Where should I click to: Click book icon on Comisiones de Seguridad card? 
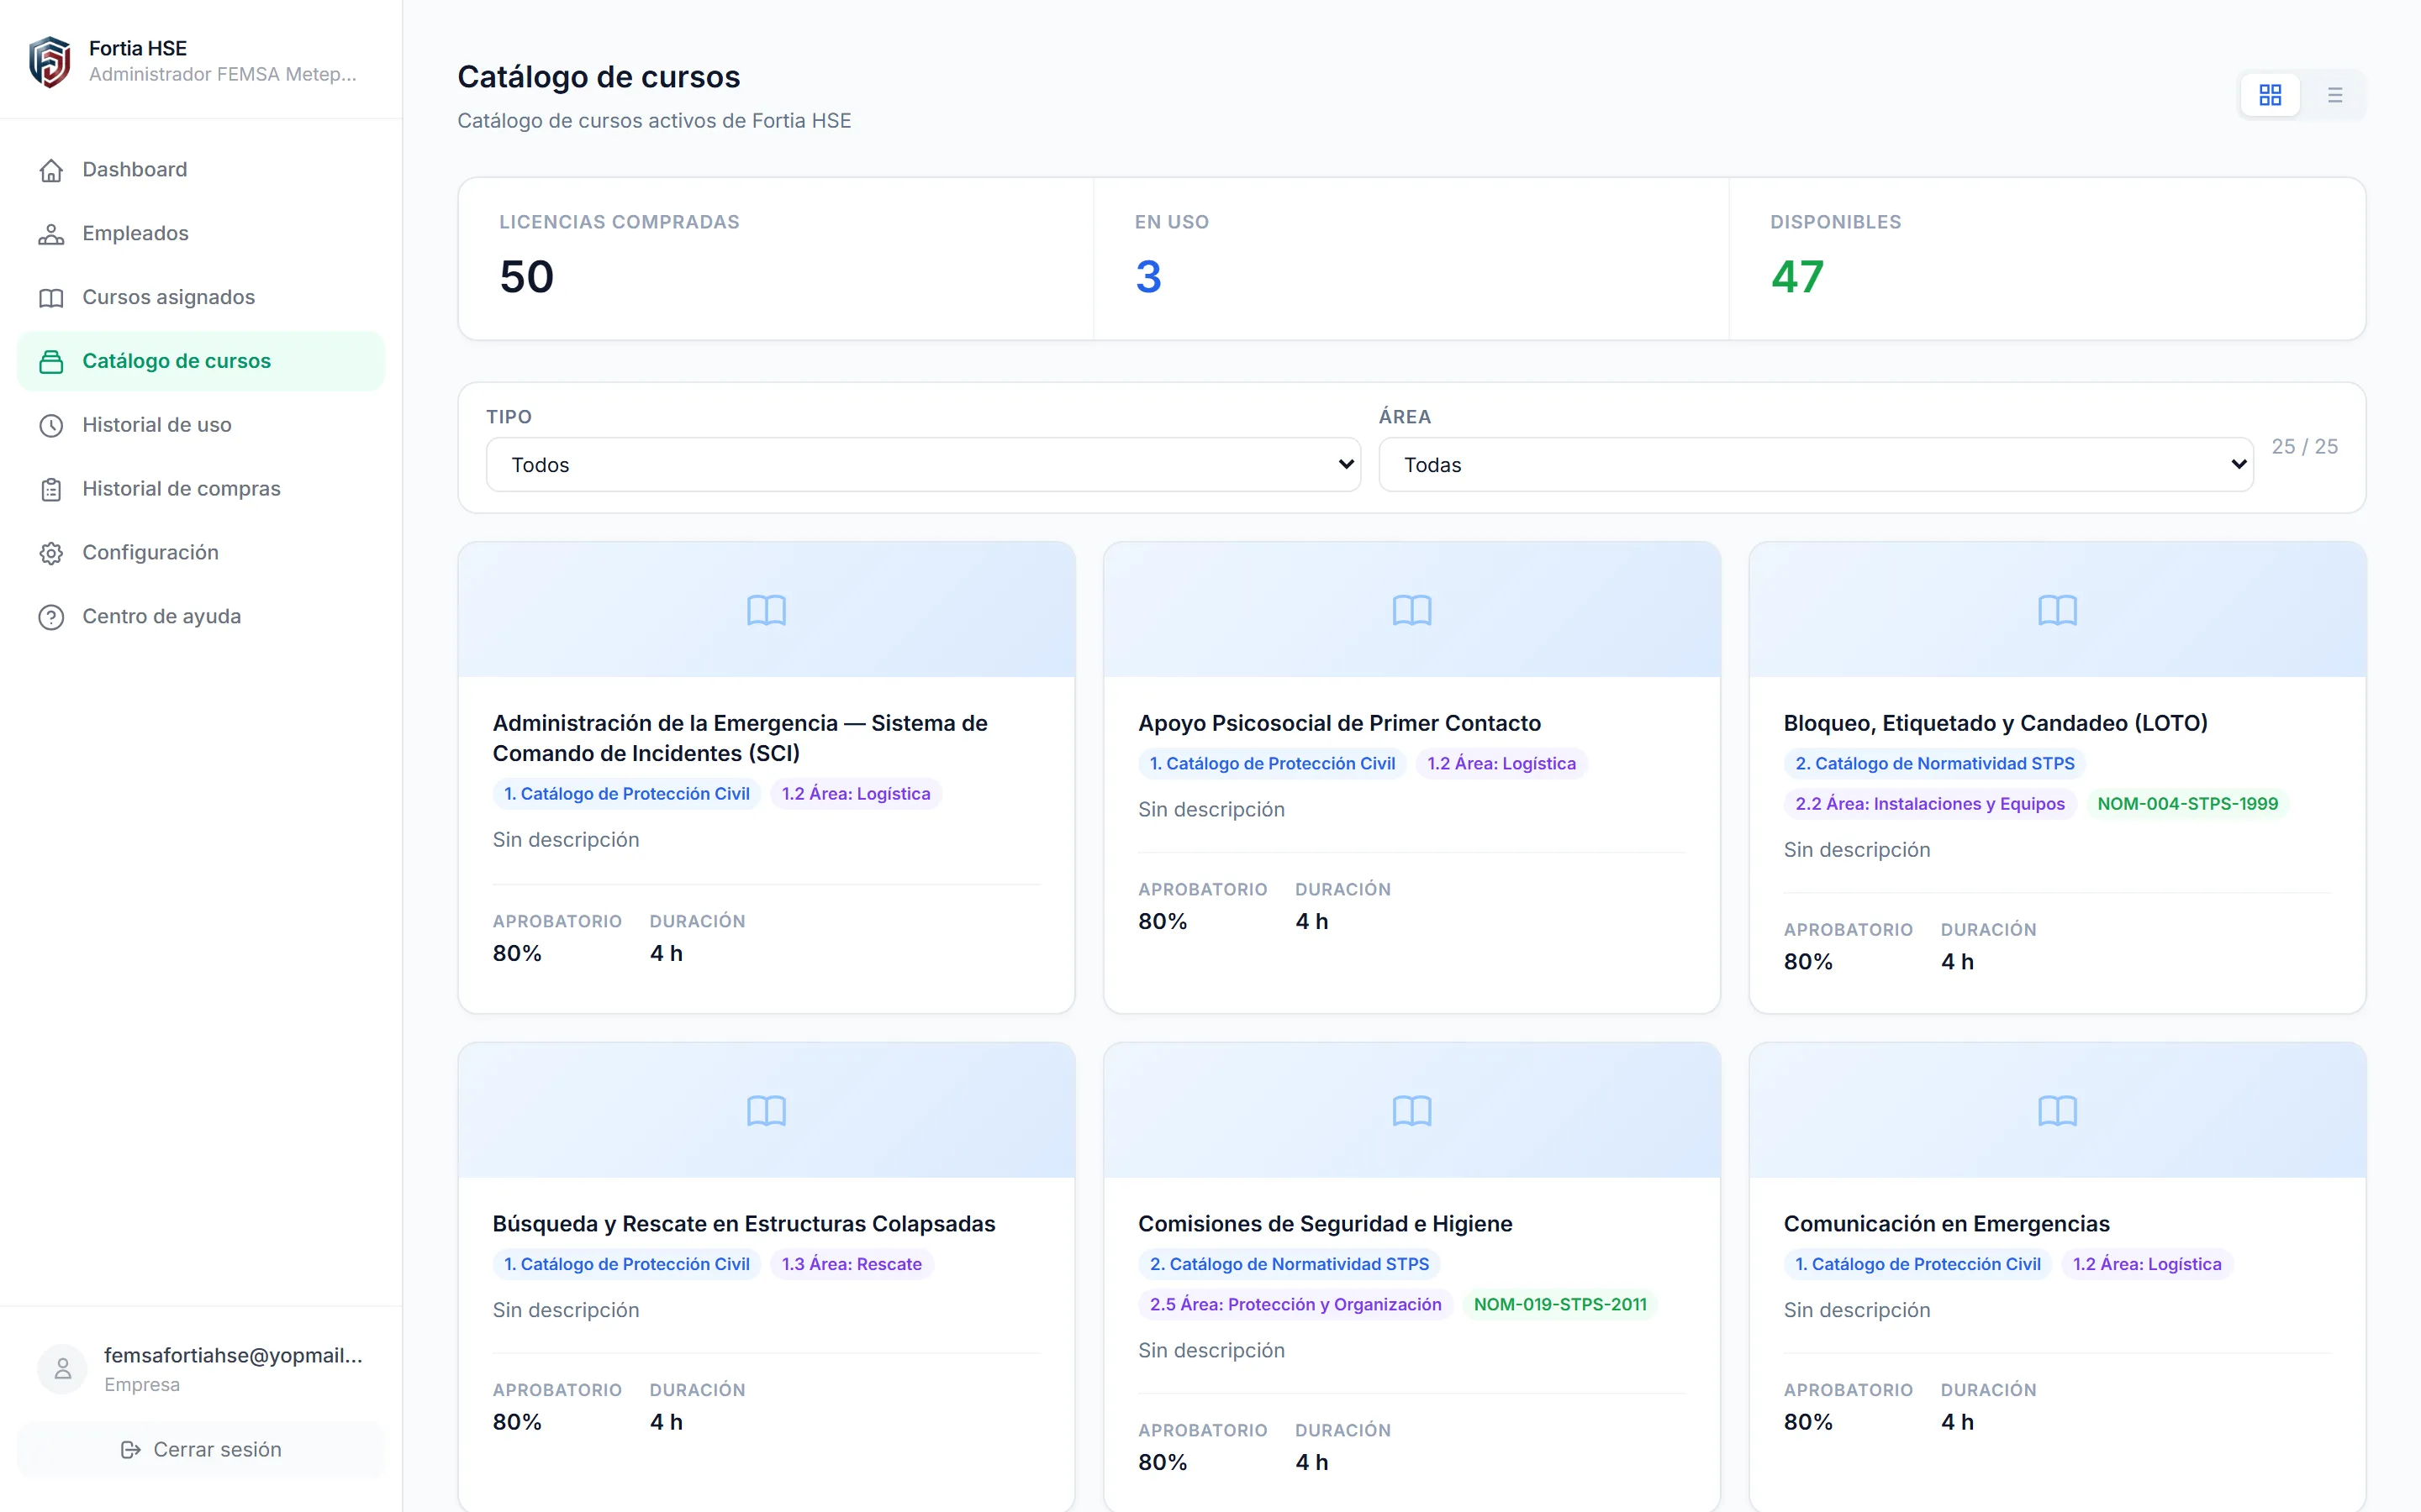1411,1111
